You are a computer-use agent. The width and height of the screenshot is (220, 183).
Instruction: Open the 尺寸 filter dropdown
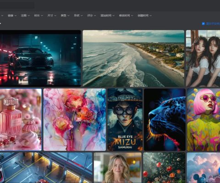click(x=52, y=16)
